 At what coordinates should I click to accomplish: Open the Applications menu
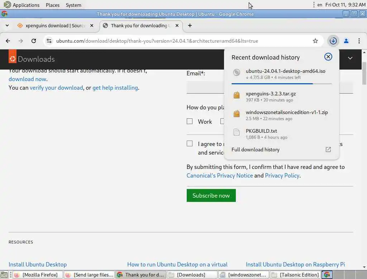click(26, 5)
